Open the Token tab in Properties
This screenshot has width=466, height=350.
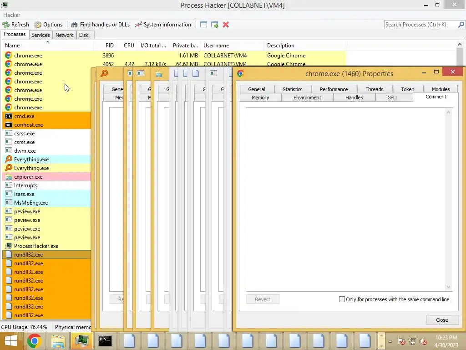point(407,89)
